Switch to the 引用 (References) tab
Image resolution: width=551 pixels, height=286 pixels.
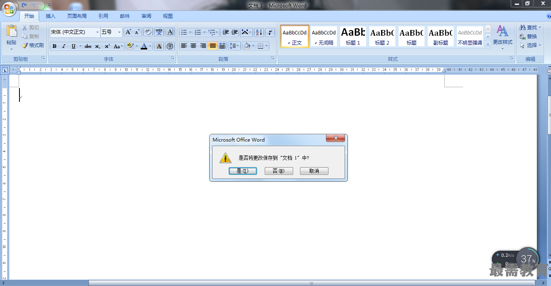103,16
